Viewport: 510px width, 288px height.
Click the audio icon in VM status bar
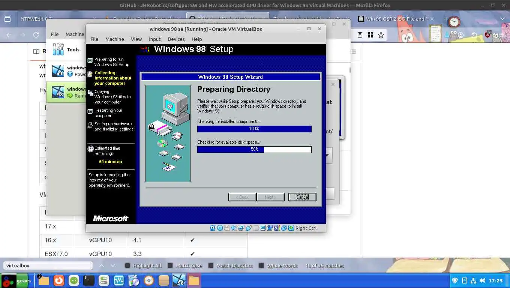point(234,228)
